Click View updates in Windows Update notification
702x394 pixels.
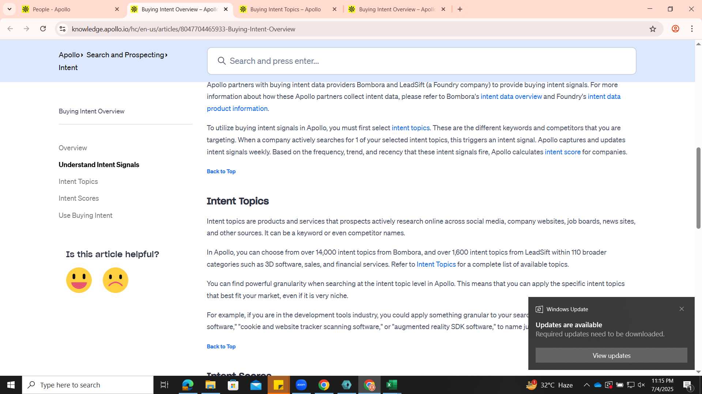(x=611, y=355)
